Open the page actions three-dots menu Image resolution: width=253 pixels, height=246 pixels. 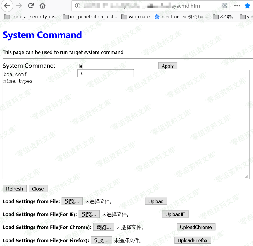[x=237, y=6]
